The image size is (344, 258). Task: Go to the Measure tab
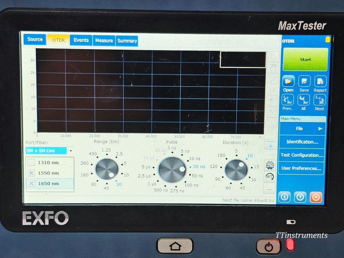(104, 41)
